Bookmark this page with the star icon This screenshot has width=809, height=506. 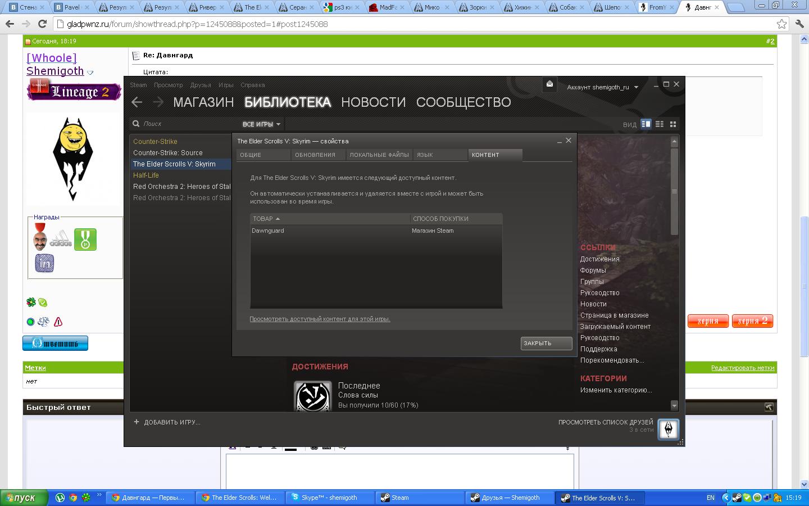(x=781, y=24)
